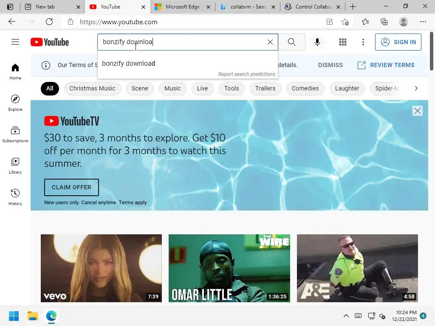Image resolution: width=435 pixels, height=326 pixels.
Task: Click the magnifier search button
Action: click(291, 42)
